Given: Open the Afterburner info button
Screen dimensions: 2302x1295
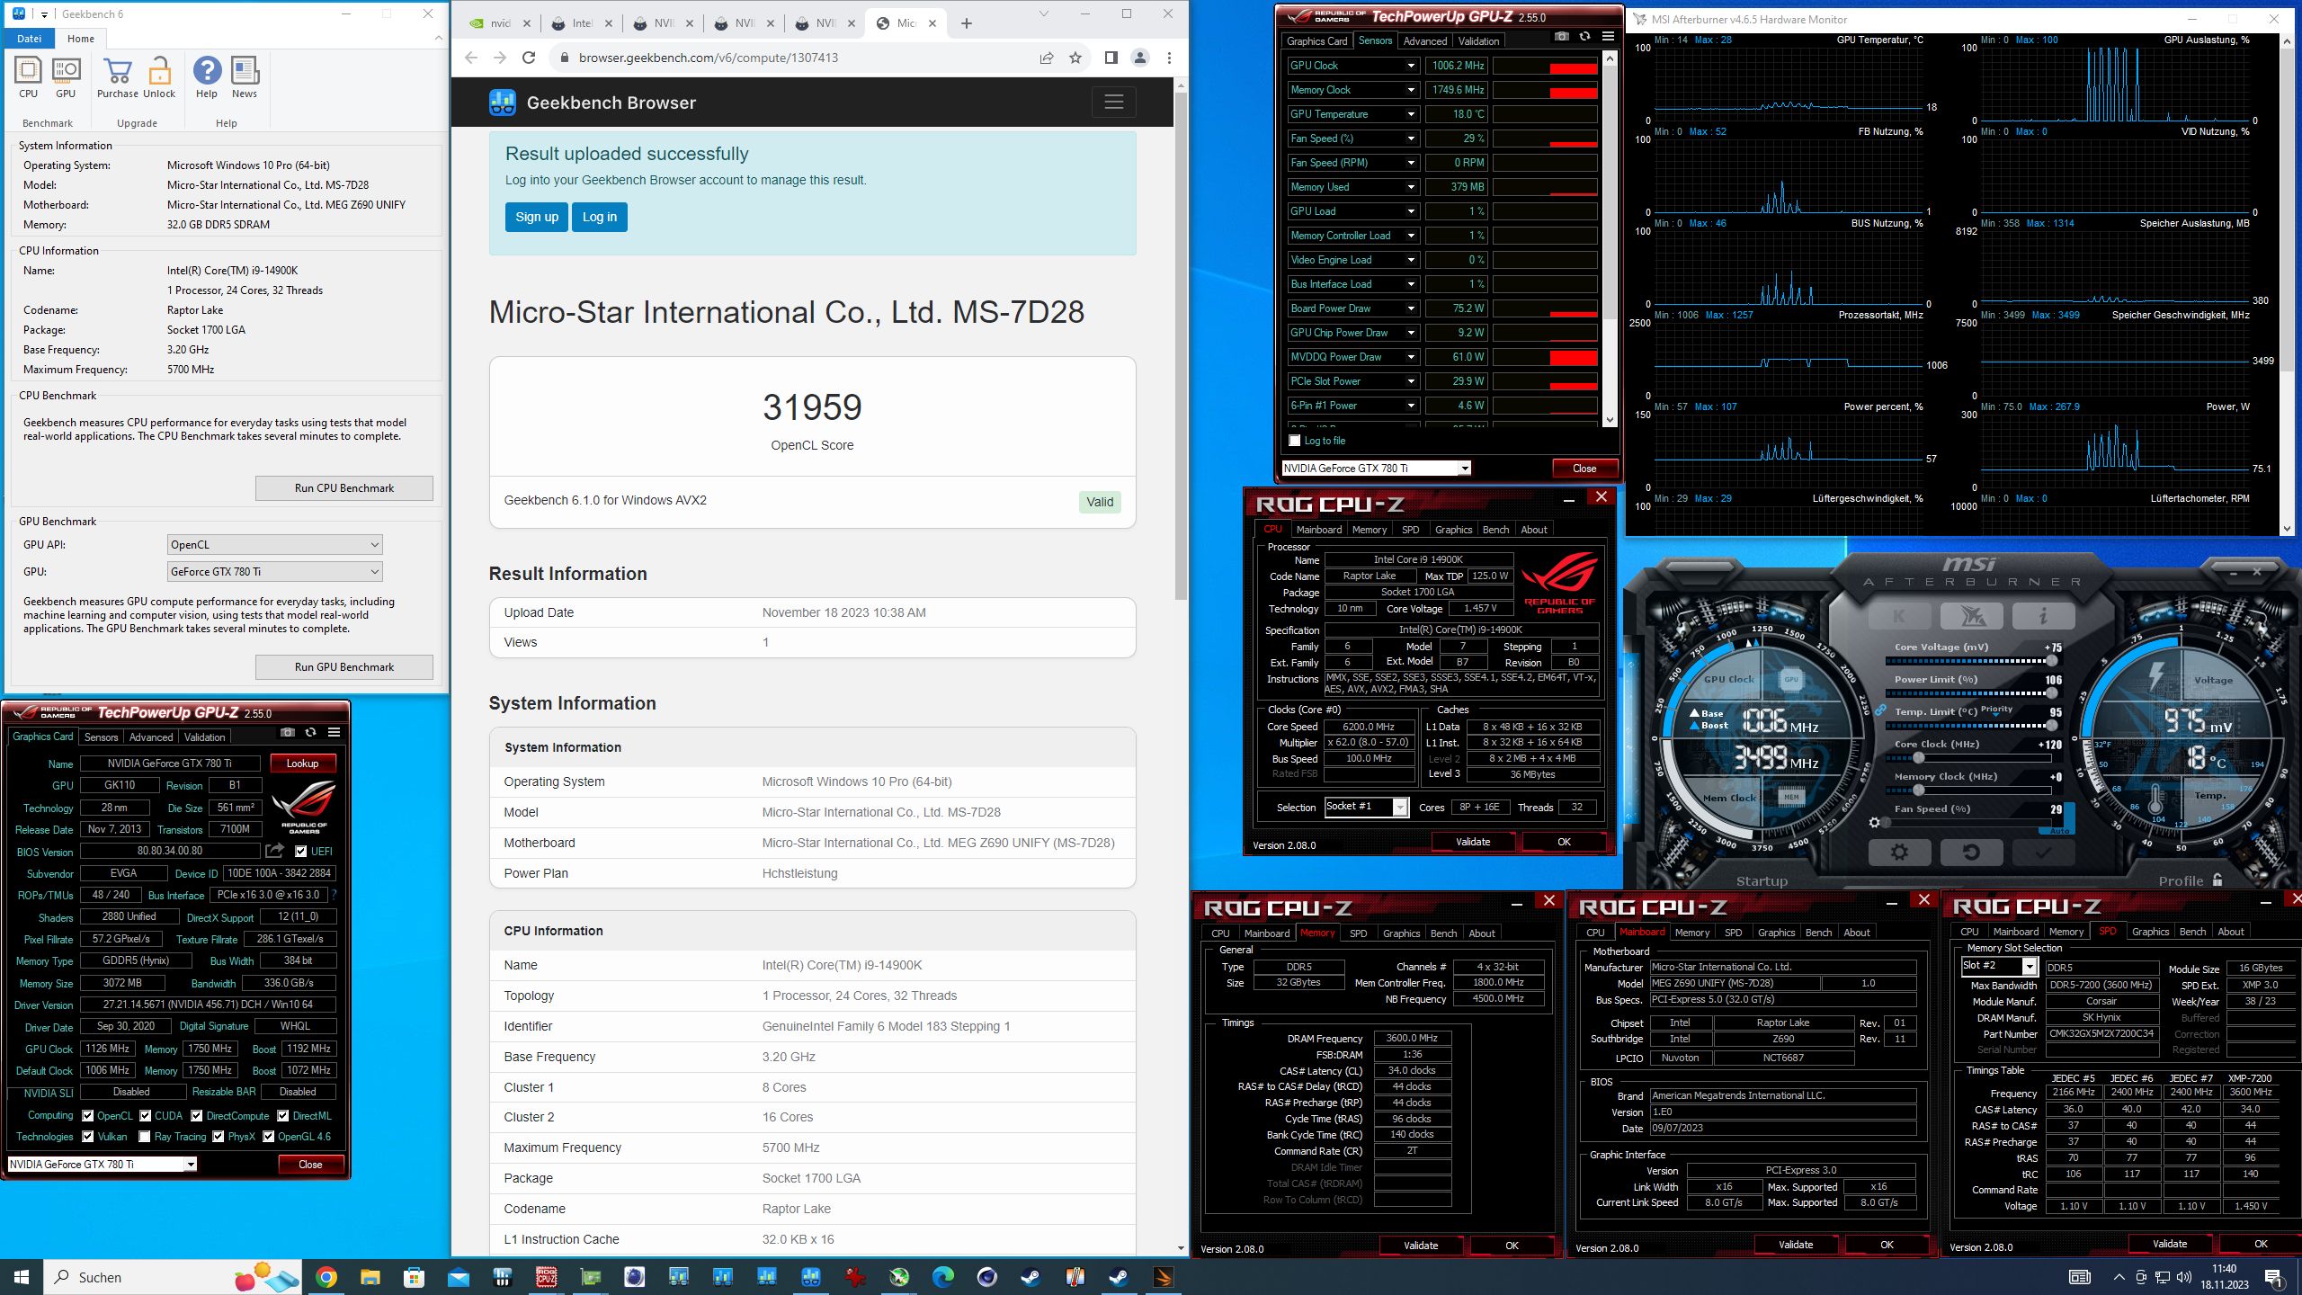Looking at the screenshot, I should pyautogui.click(x=2043, y=616).
